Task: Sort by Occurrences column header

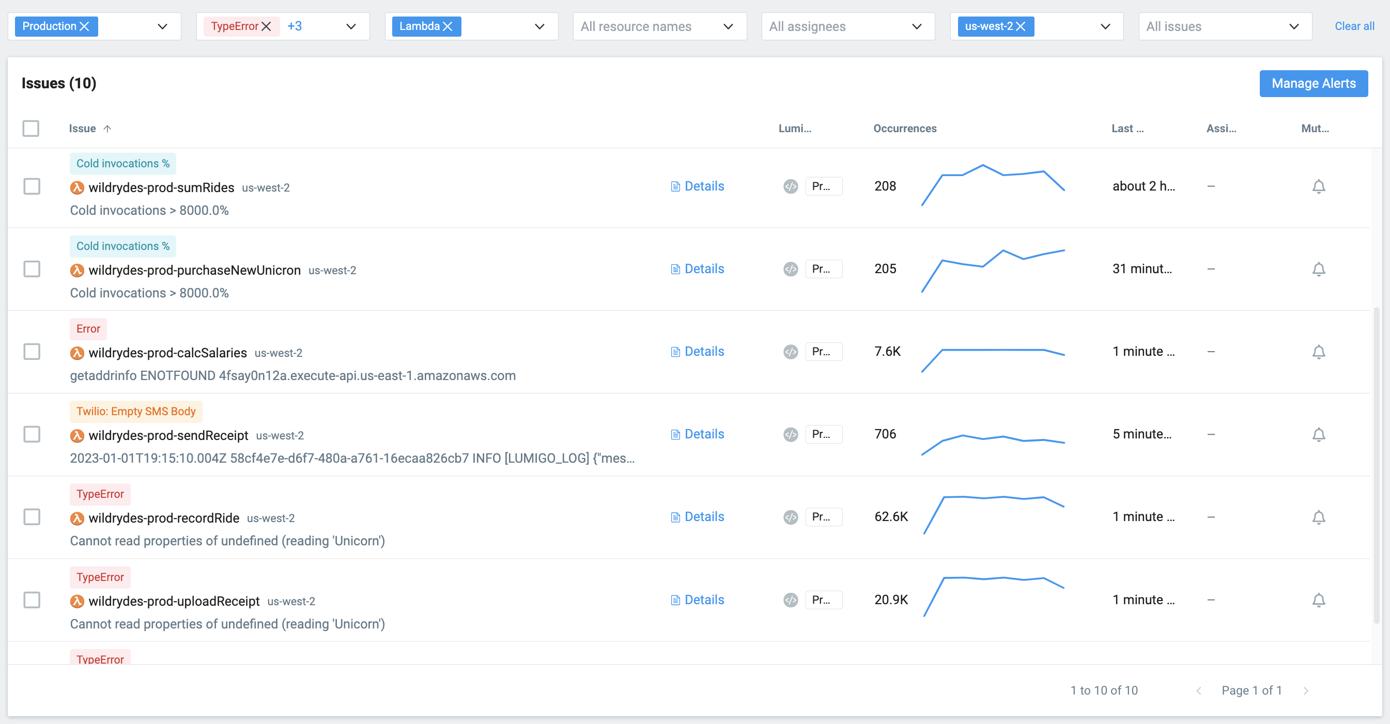Action: (x=905, y=128)
